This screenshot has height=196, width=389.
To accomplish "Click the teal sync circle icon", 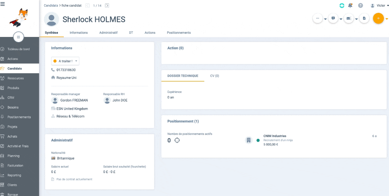I will (342, 5).
